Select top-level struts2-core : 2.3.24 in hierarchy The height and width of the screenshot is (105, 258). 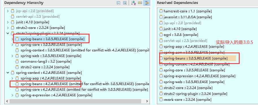pyautogui.click(x=40, y=28)
